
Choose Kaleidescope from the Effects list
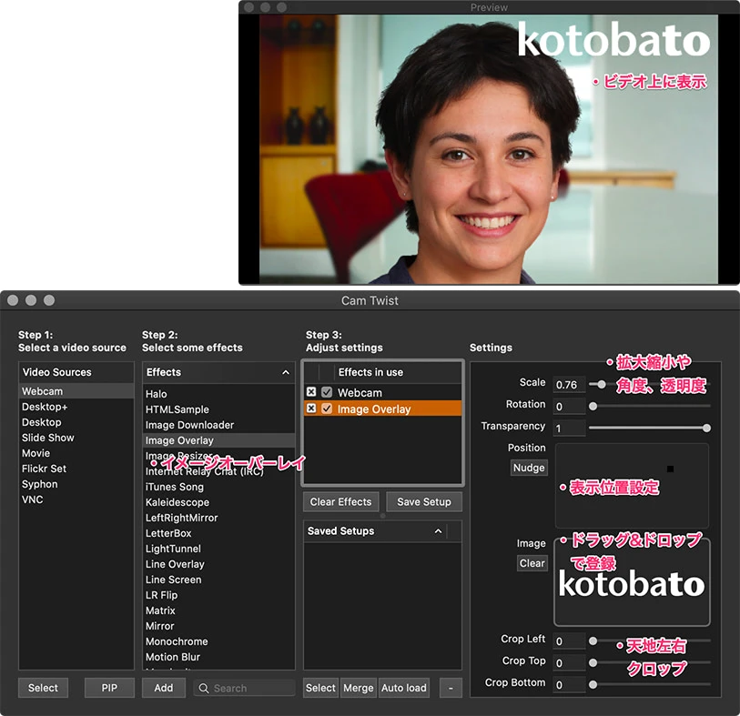click(177, 502)
